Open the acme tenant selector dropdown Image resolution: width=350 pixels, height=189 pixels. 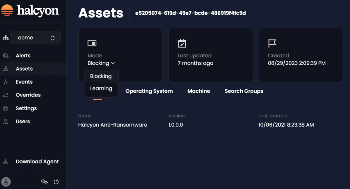[x=35, y=38]
